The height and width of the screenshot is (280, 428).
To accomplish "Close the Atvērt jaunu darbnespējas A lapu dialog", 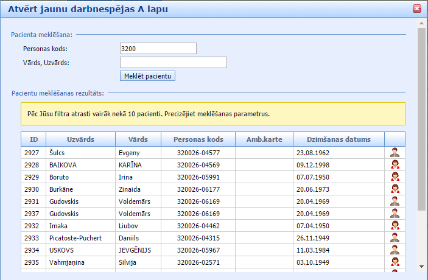I will click(x=417, y=9).
